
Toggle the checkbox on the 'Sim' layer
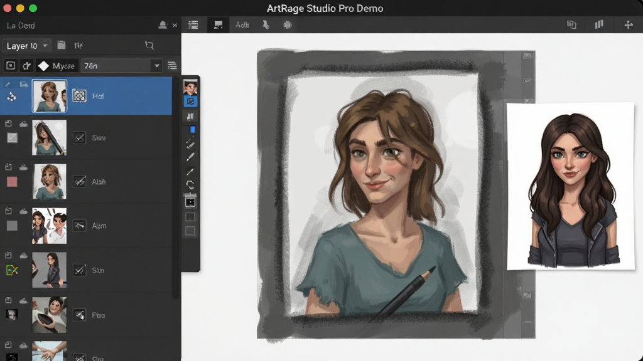pos(80,138)
